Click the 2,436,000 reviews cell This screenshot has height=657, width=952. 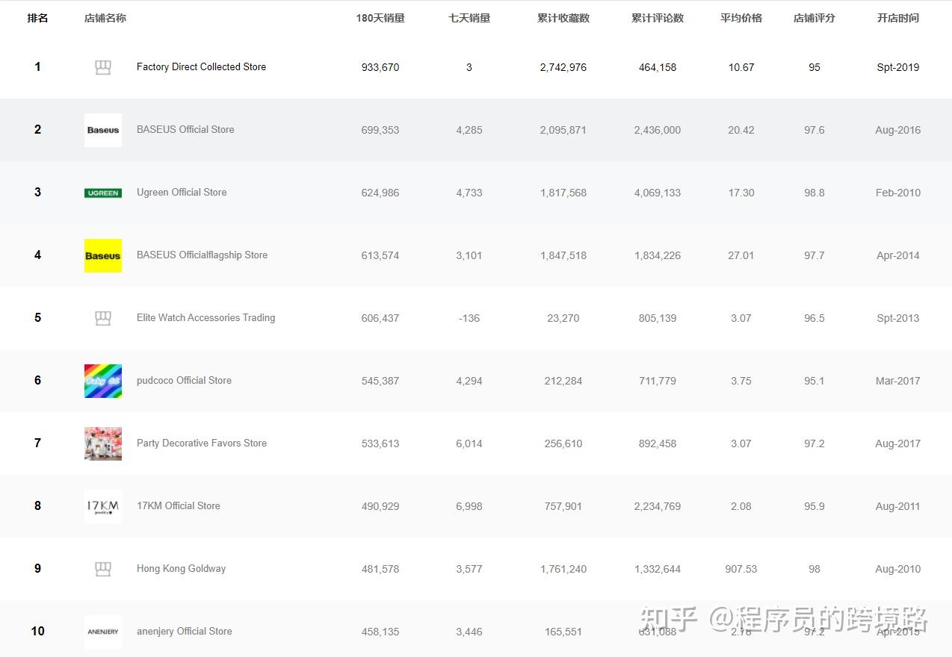(x=658, y=130)
